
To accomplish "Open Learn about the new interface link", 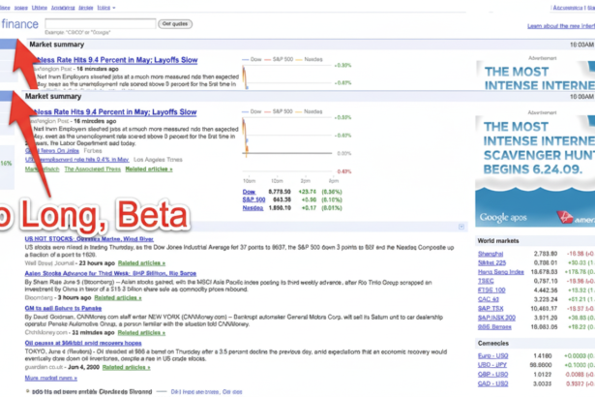I will tap(561, 26).
